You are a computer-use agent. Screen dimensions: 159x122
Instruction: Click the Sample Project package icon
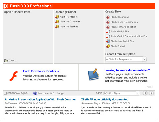[x=57, y=17]
